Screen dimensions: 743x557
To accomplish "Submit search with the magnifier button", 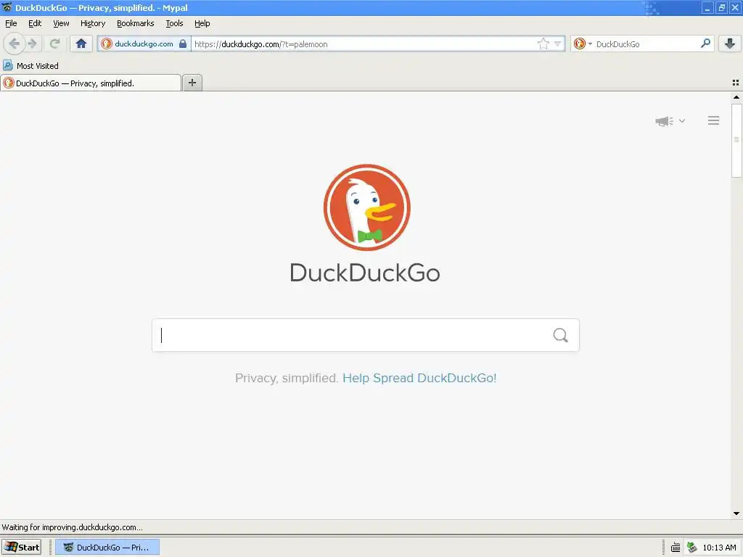I will 561,335.
